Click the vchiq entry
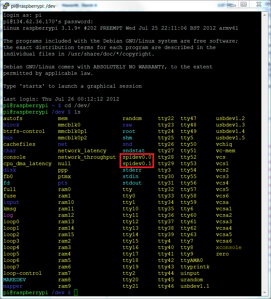This screenshot has height=299, width=271. [x=224, y=145]
